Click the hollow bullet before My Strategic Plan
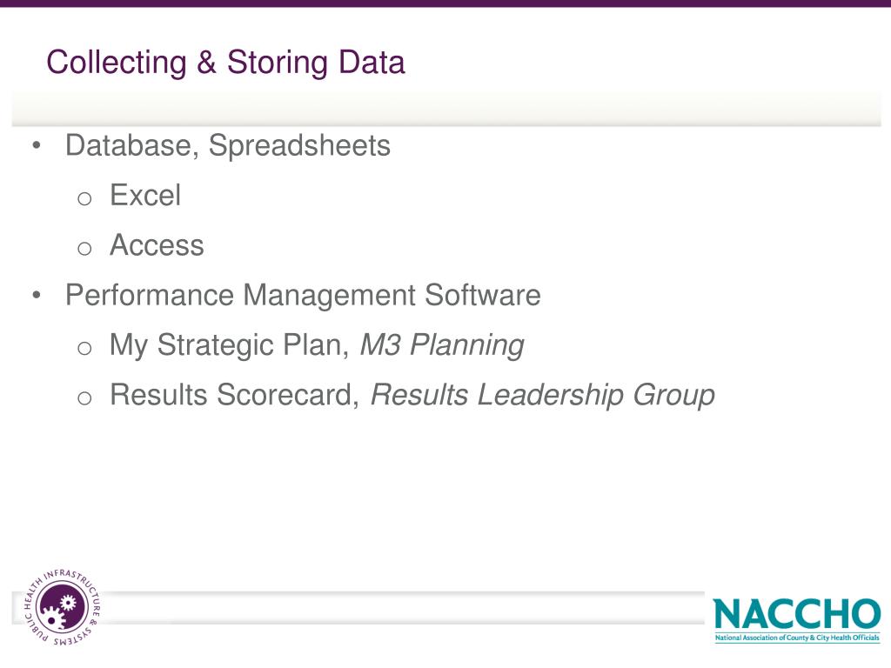 [84, 348]
